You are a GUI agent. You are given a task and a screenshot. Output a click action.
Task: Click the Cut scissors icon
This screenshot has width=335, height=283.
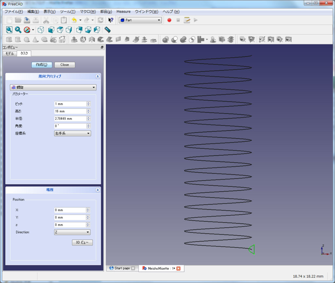click(46, 20)
